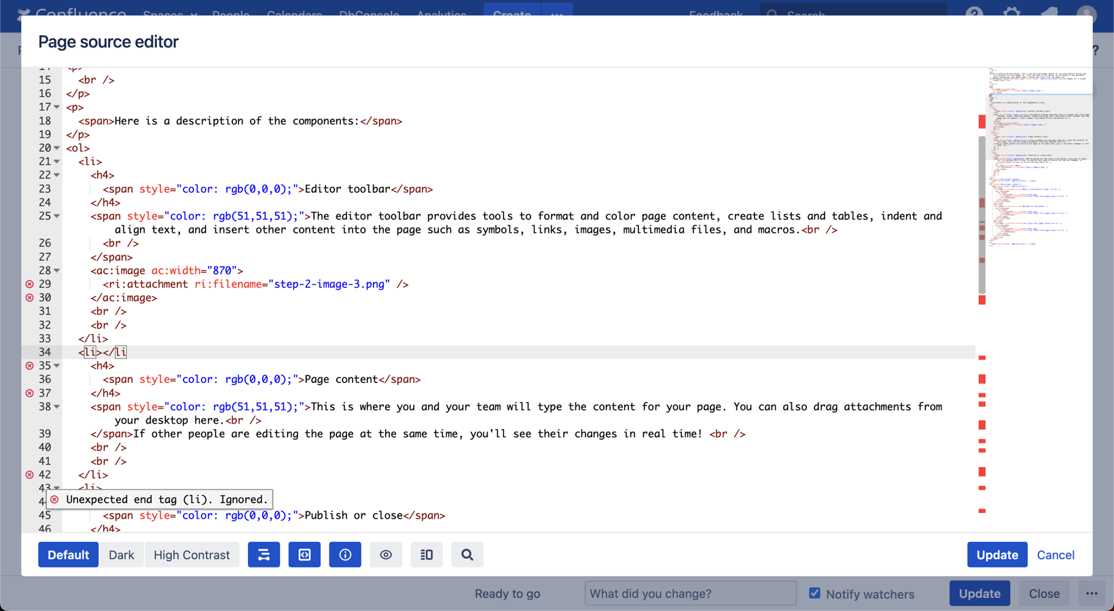Select the Dark theme
Image resolution: width=1114 pixels, height=611 pixels.
(122, 555)
